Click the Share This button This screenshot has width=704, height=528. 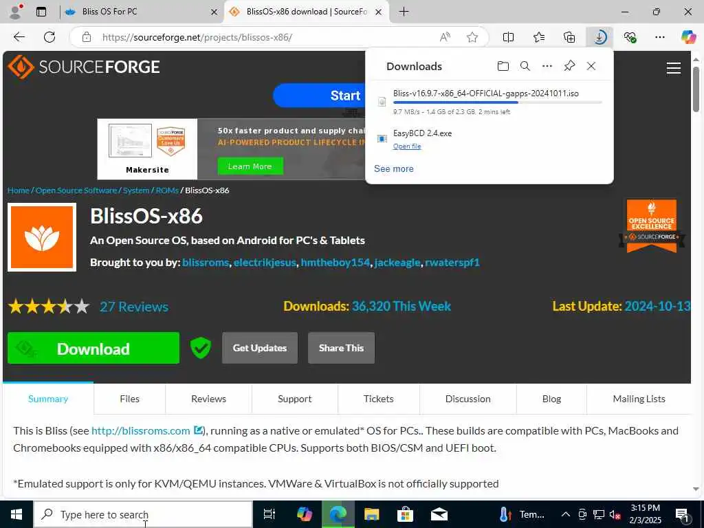pyautogui.click(x=341, y=348)
